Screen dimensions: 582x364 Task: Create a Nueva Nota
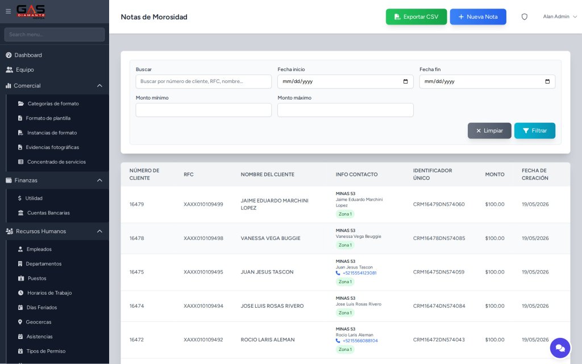477,16
